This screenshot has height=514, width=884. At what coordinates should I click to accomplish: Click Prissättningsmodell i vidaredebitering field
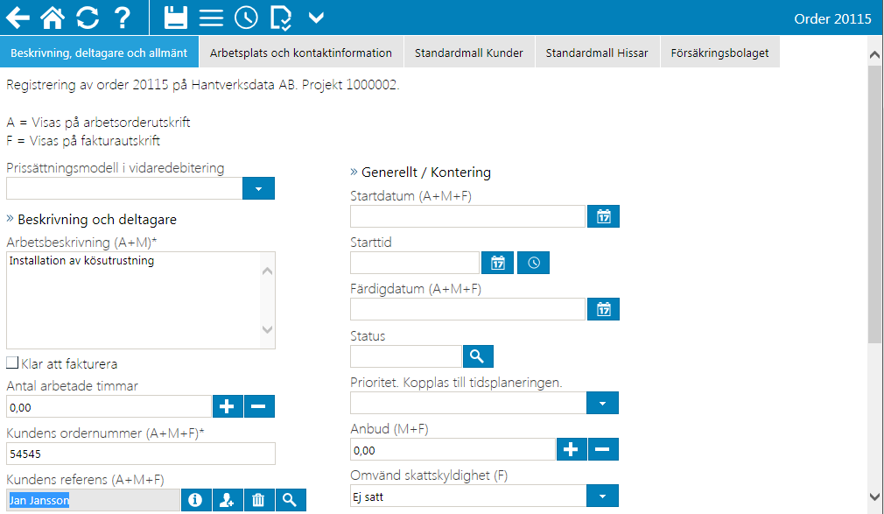(x=124, y=188)
